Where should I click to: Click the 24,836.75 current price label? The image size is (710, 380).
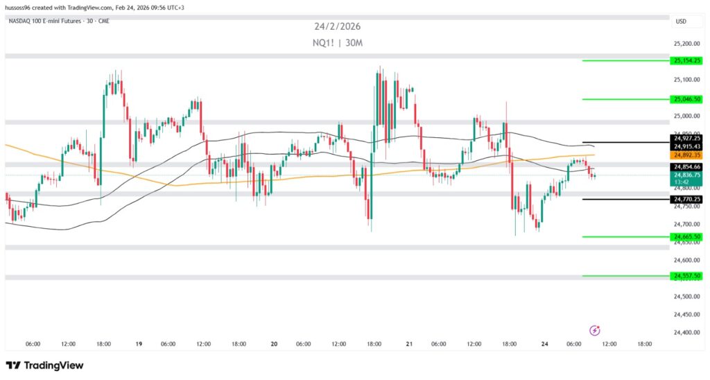(x=687, y=175)
